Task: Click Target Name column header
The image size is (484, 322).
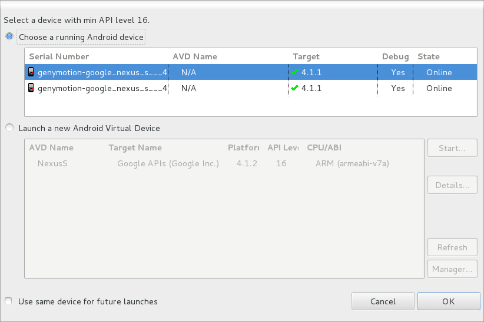Action: tap(135, 147)
